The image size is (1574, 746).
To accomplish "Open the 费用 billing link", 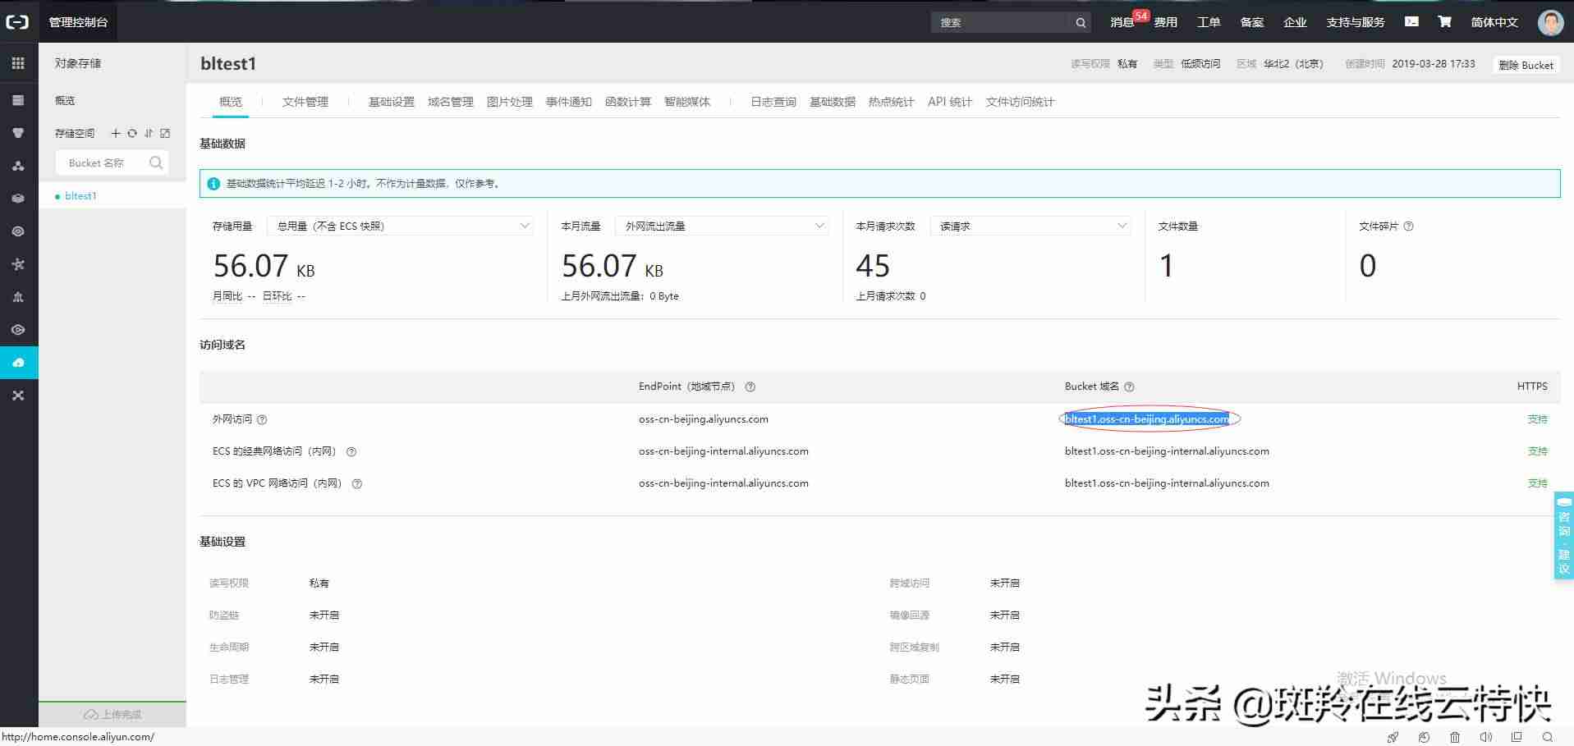I will [x=1165, y=22].
